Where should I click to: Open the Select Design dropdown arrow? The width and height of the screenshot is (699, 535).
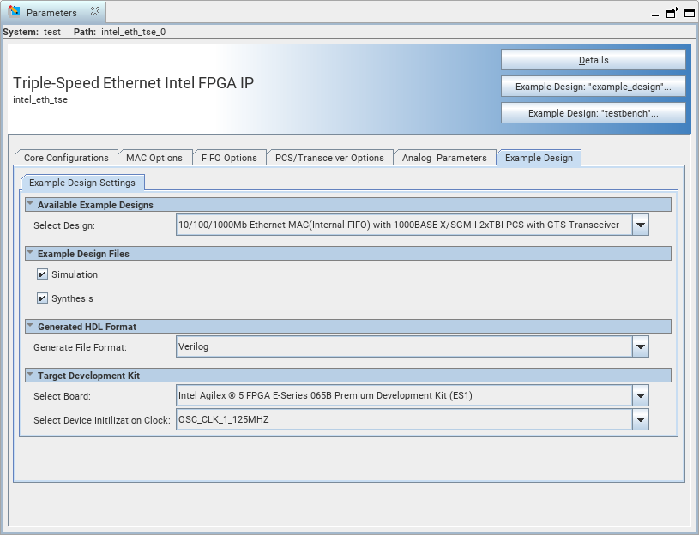(640, 225)
